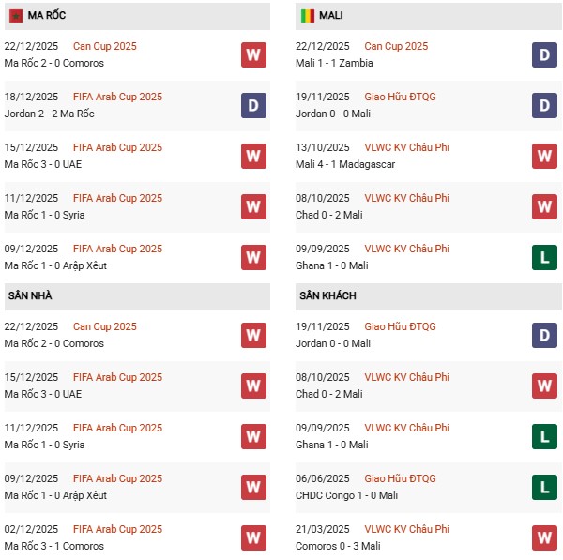Open VLWC KV Châu Phi link in Mali 4-1 Madagascar row
The height and width of the screenshot is (560, 563).
click(406, 147)
